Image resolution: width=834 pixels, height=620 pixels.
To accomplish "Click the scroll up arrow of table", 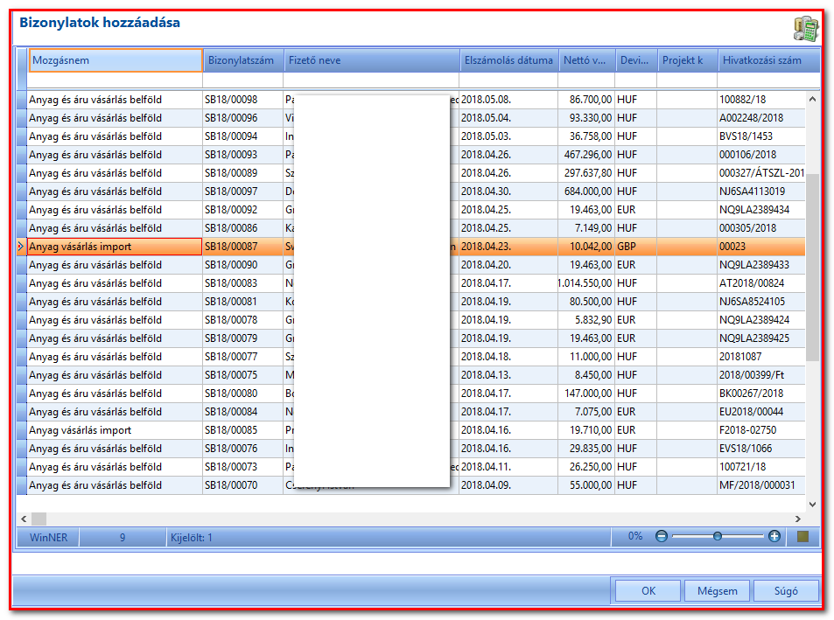I will [812, 99].
